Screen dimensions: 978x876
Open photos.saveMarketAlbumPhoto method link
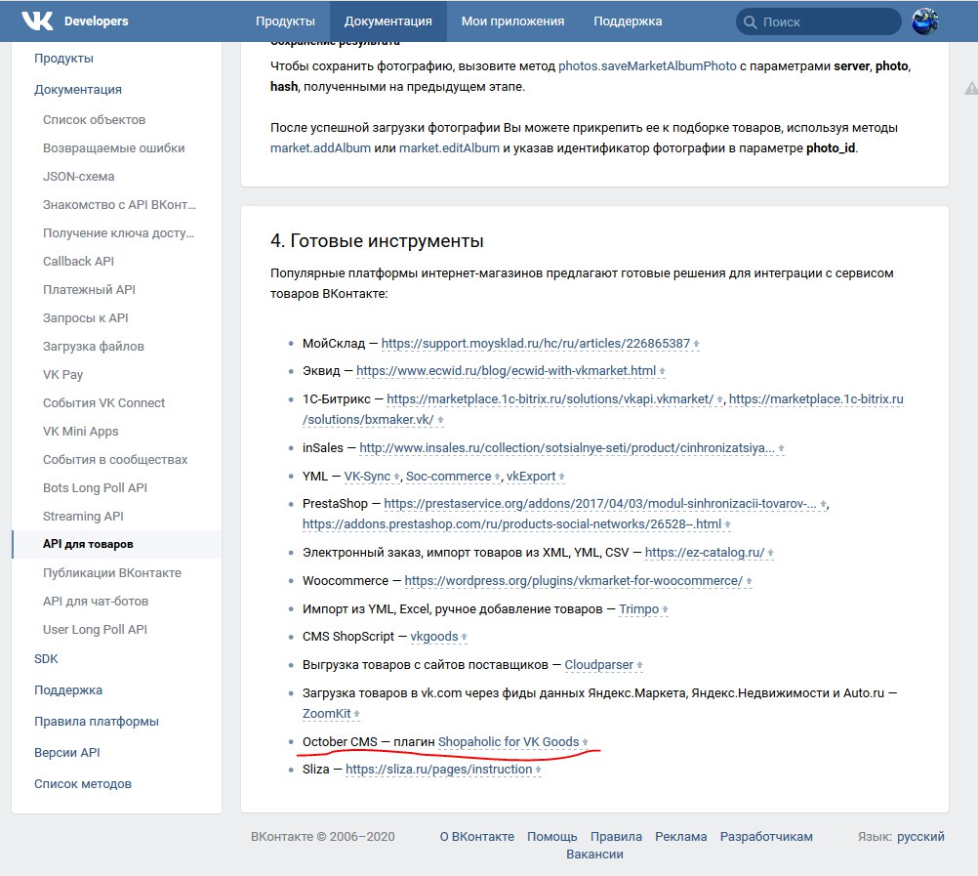pos(647,66)
